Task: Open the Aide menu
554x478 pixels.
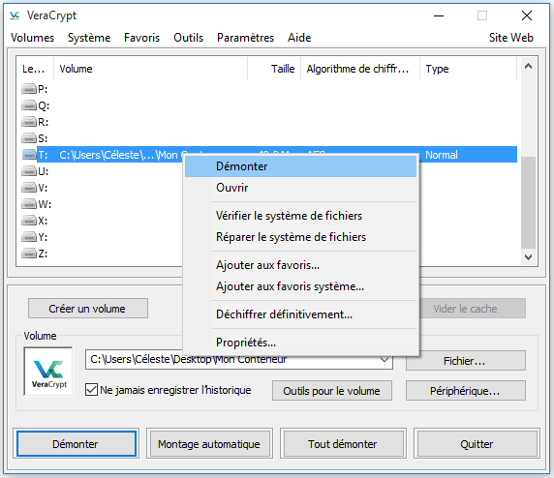Action: point(299,38)
